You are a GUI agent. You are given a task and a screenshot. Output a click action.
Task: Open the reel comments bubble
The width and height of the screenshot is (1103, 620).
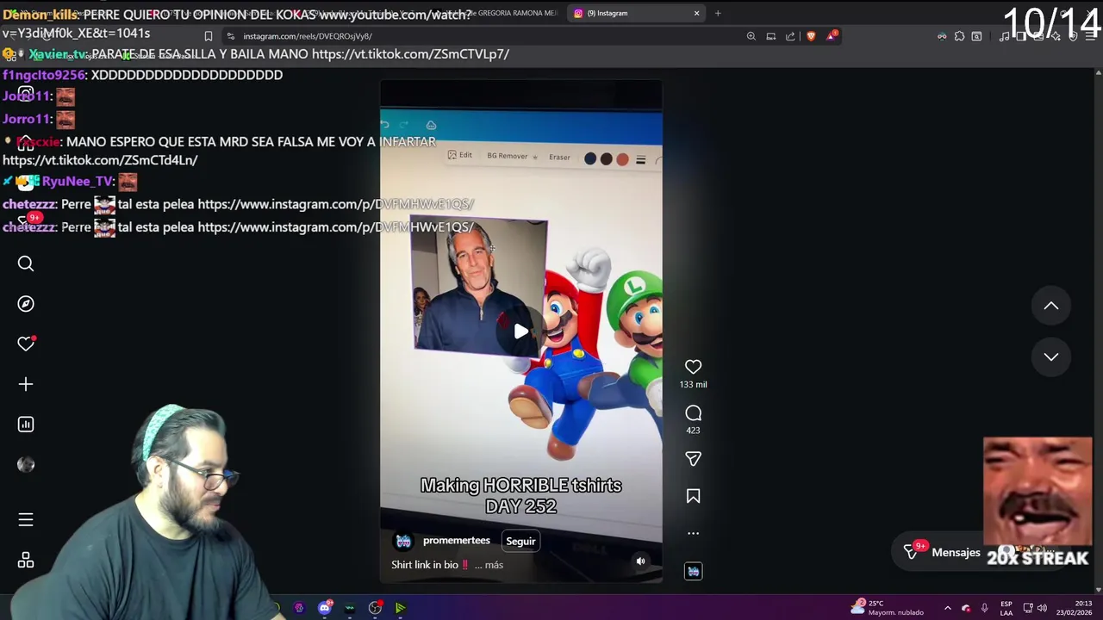(693, 413)
